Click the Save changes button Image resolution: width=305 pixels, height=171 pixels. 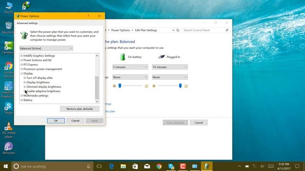[x=175, y=123]
